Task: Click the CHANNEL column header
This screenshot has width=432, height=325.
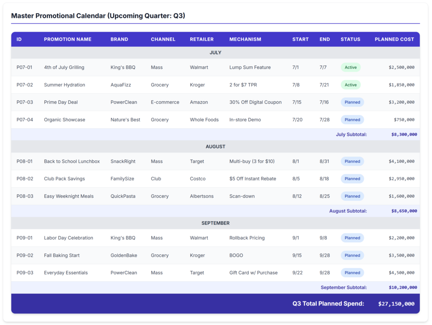Action: click(163, 39)
